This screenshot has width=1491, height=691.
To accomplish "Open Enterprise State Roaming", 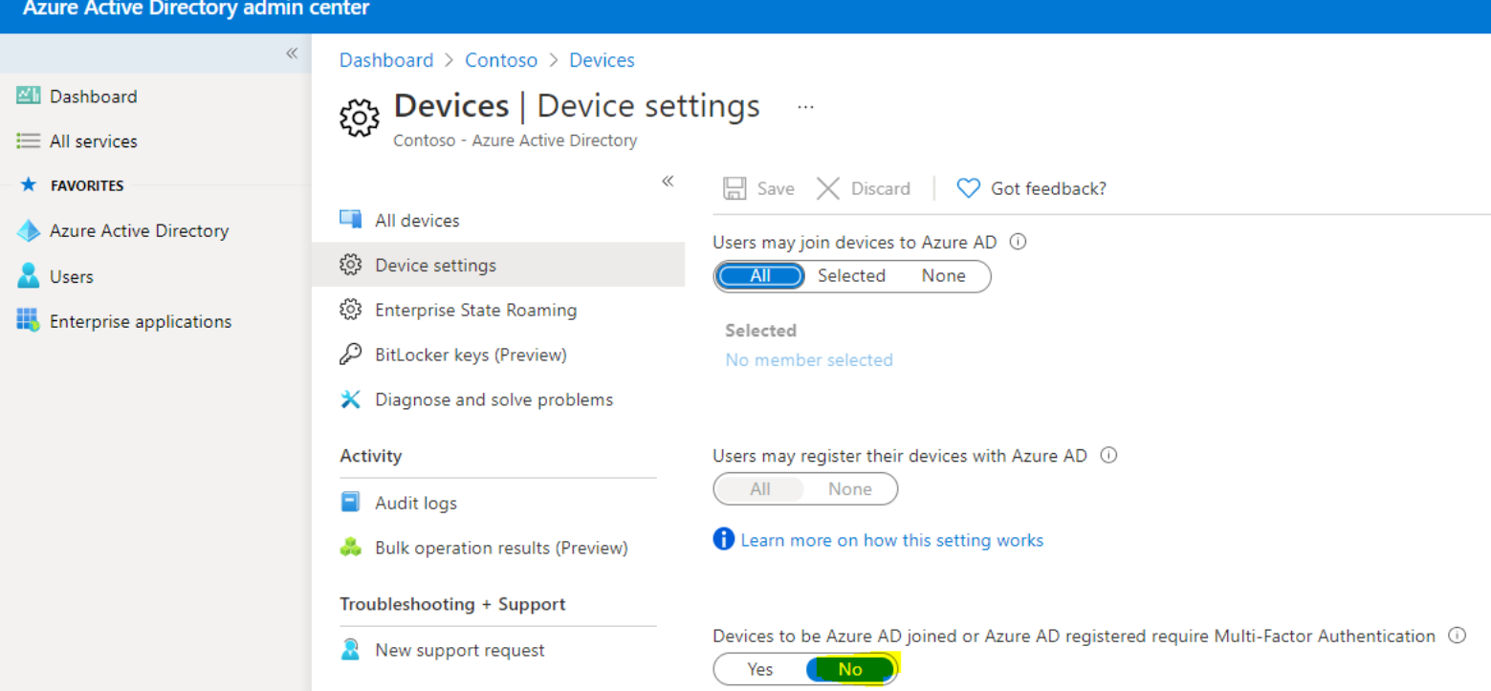I will point(475,311).
